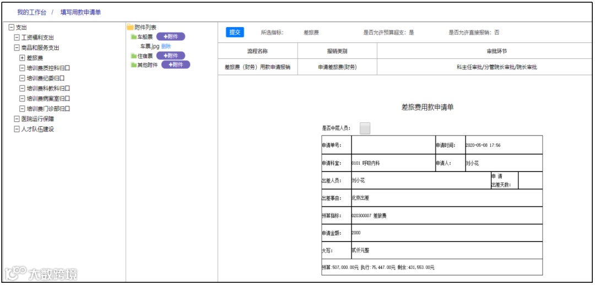This screenshot has height=285, width=595.
Task: Click the 审批环节 column header
Action: pyautogui.click(x=497, y=51)
